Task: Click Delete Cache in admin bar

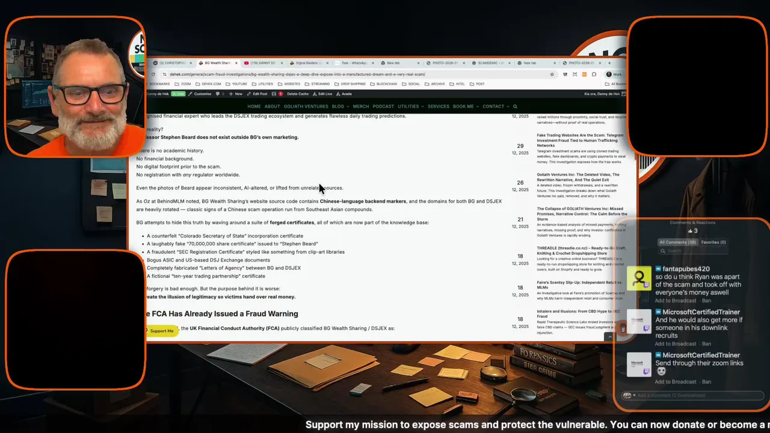Action: pyautogui.click(x=298, y=94)
